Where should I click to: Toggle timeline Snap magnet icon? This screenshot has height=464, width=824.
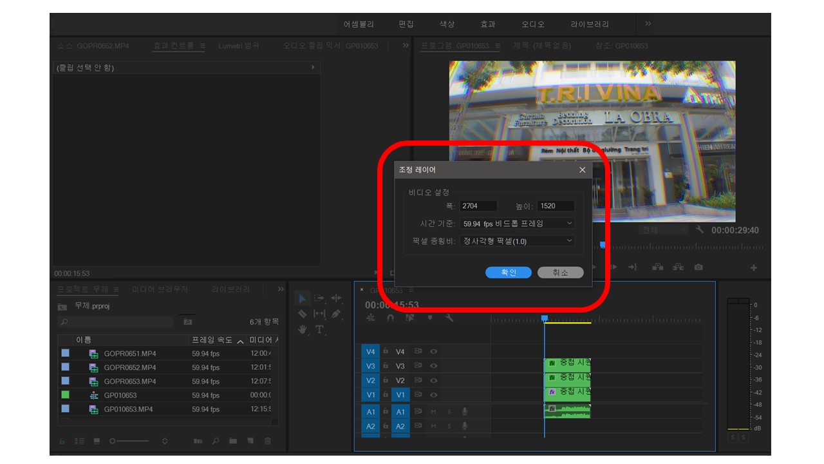390,318
